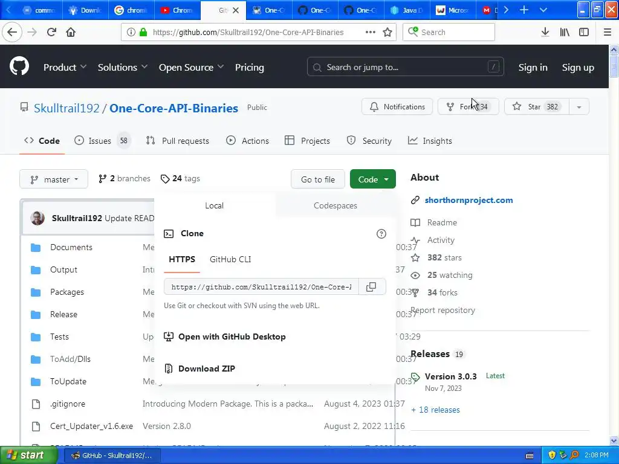Screen dimensions: 619x464
Task: Click Skulltrail192 avatar in commit row
Action: [x=37, y=218]
